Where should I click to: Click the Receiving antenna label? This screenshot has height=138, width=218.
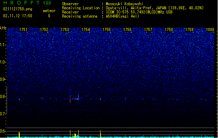coord(80,16)
